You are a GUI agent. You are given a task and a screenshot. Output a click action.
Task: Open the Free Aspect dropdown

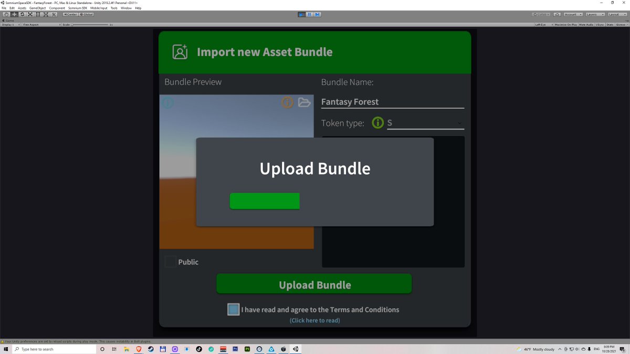click(41, 25)
